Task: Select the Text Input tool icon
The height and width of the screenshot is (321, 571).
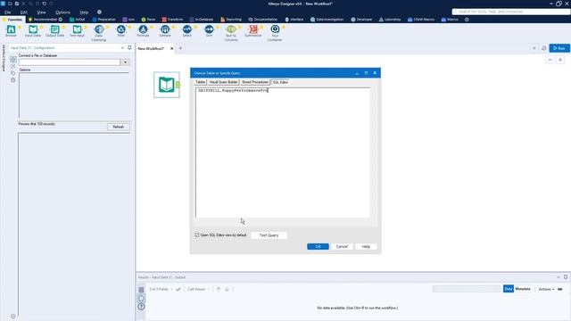Action: pos(77,30)
